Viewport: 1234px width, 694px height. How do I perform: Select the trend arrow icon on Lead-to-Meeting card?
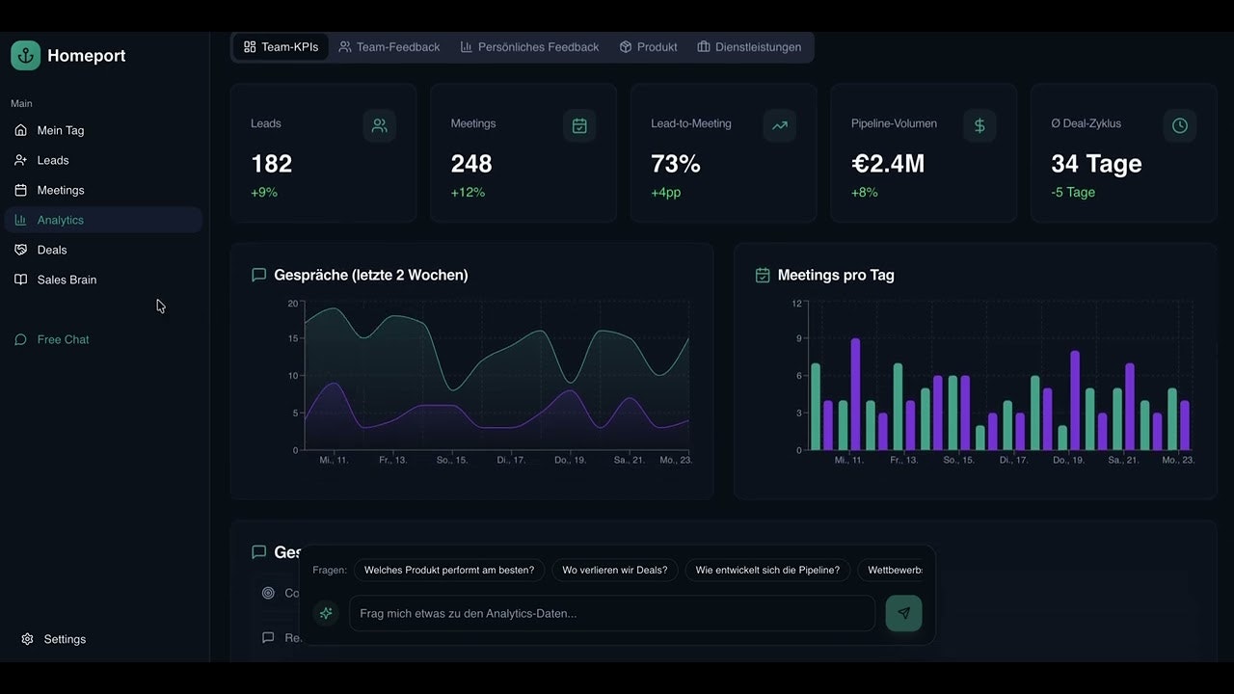pyautogui.click(x=780, y=125)
